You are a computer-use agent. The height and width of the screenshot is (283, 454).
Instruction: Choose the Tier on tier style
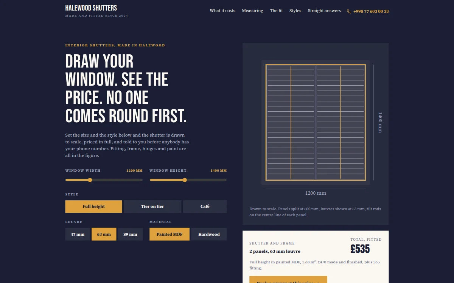pos(152,206)
